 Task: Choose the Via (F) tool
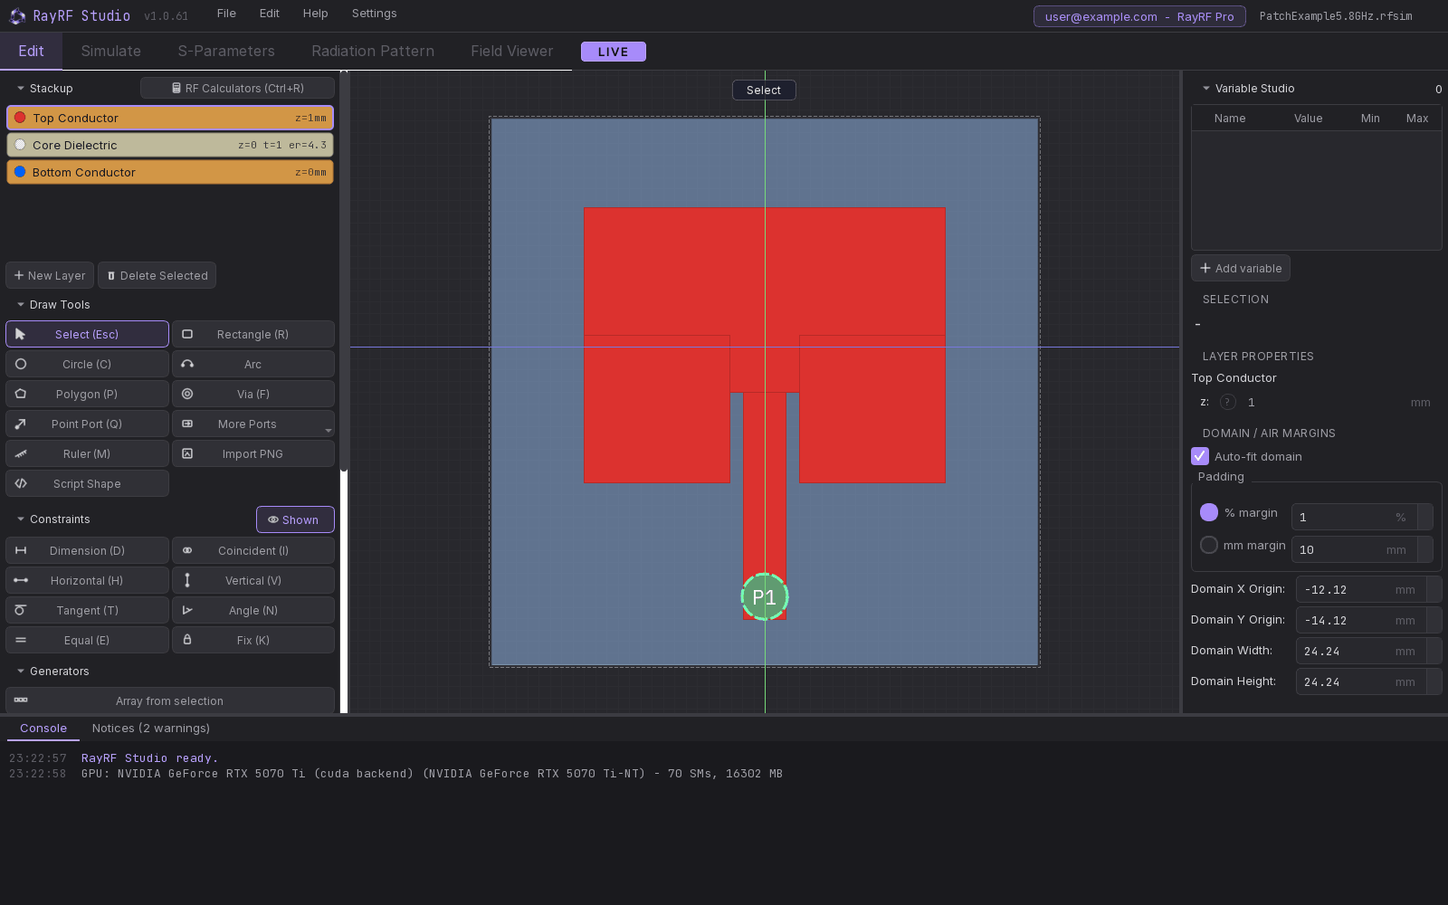[253, 394]
